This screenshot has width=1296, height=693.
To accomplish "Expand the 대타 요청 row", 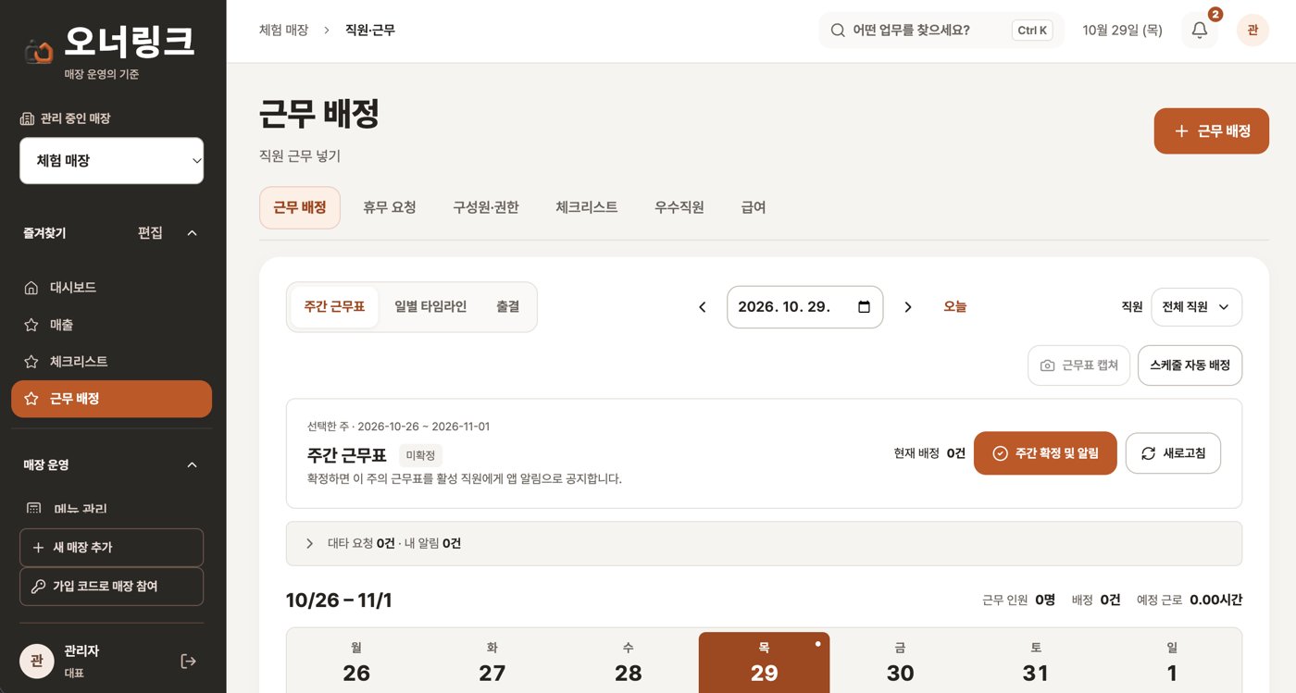I will (764, 543).
